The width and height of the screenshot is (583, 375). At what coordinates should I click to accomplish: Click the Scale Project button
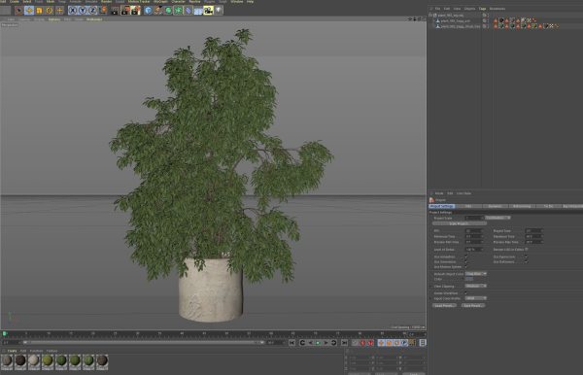[x=460, y=223]
